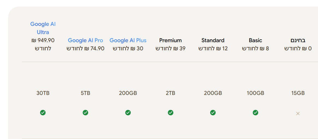Select the Basic plan column header
This screenshot has height=139, width=318.
click(x=255, y=40)
